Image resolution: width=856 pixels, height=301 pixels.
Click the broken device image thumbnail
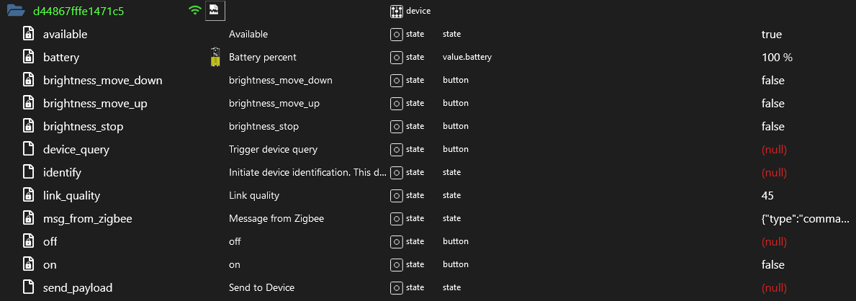point(215,11)
